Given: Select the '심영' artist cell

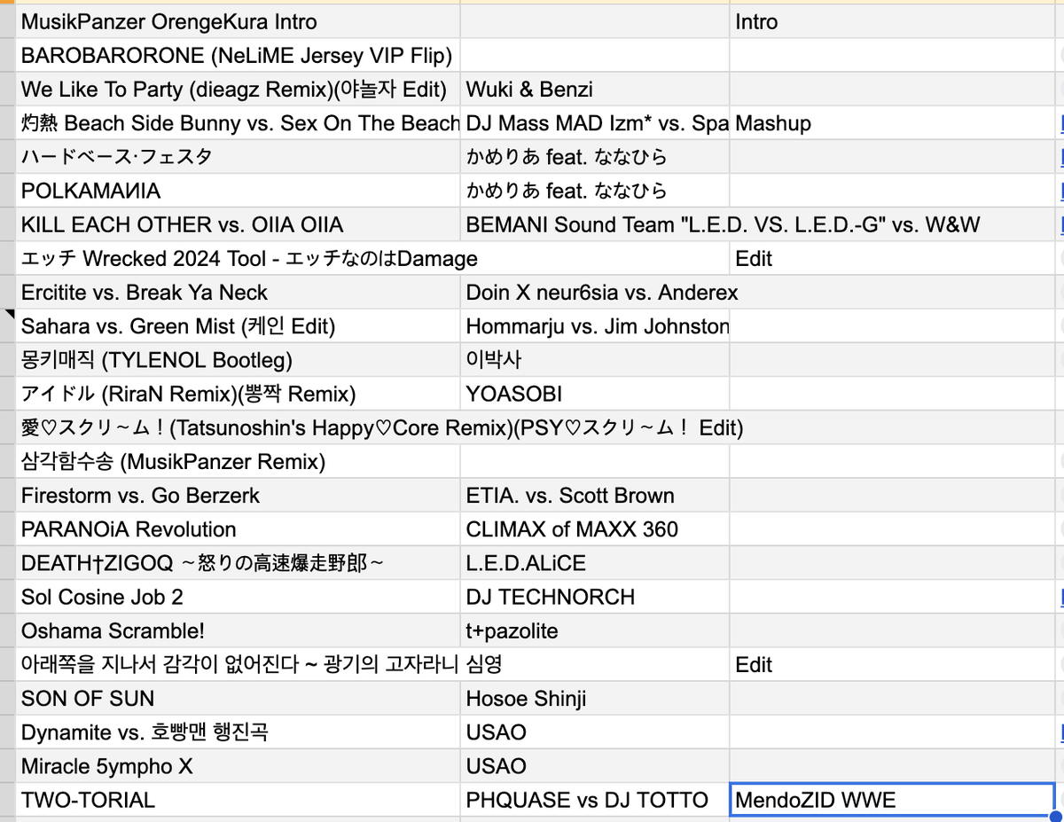Looking at the screenshot, I should 595,664.
